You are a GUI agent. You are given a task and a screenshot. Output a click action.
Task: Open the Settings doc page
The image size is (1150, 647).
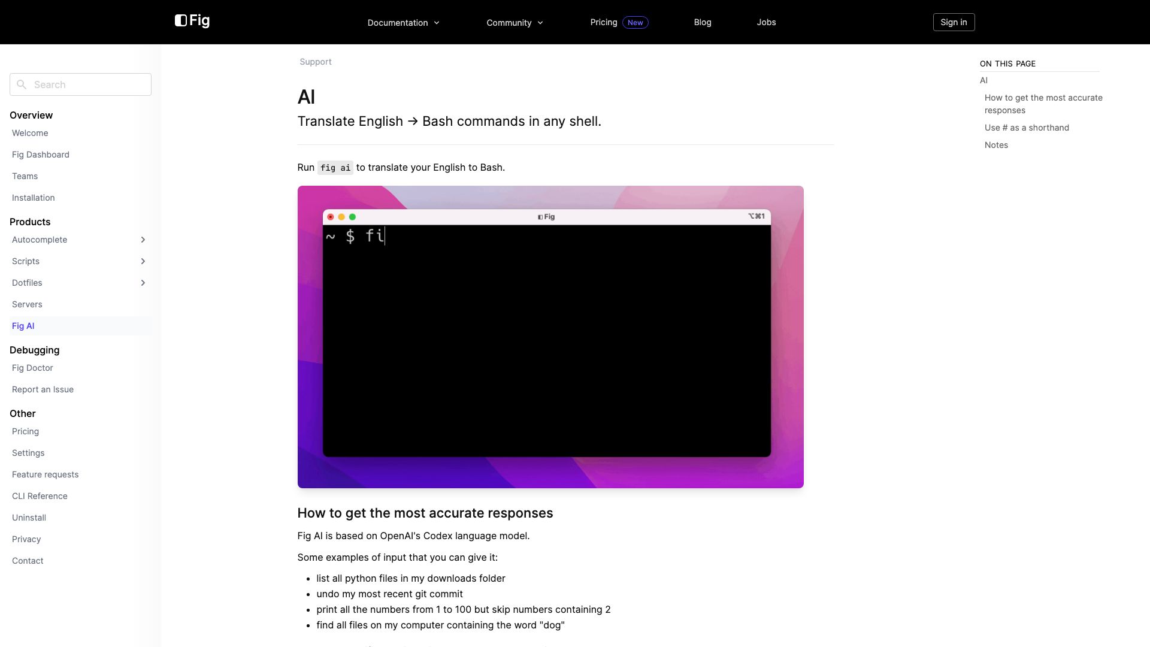coord(28,453)
